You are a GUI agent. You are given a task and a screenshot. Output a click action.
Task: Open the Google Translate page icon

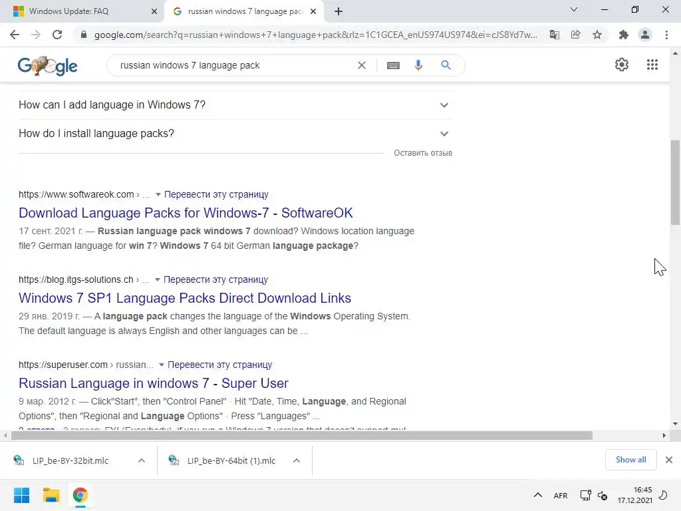click(555, 35)
